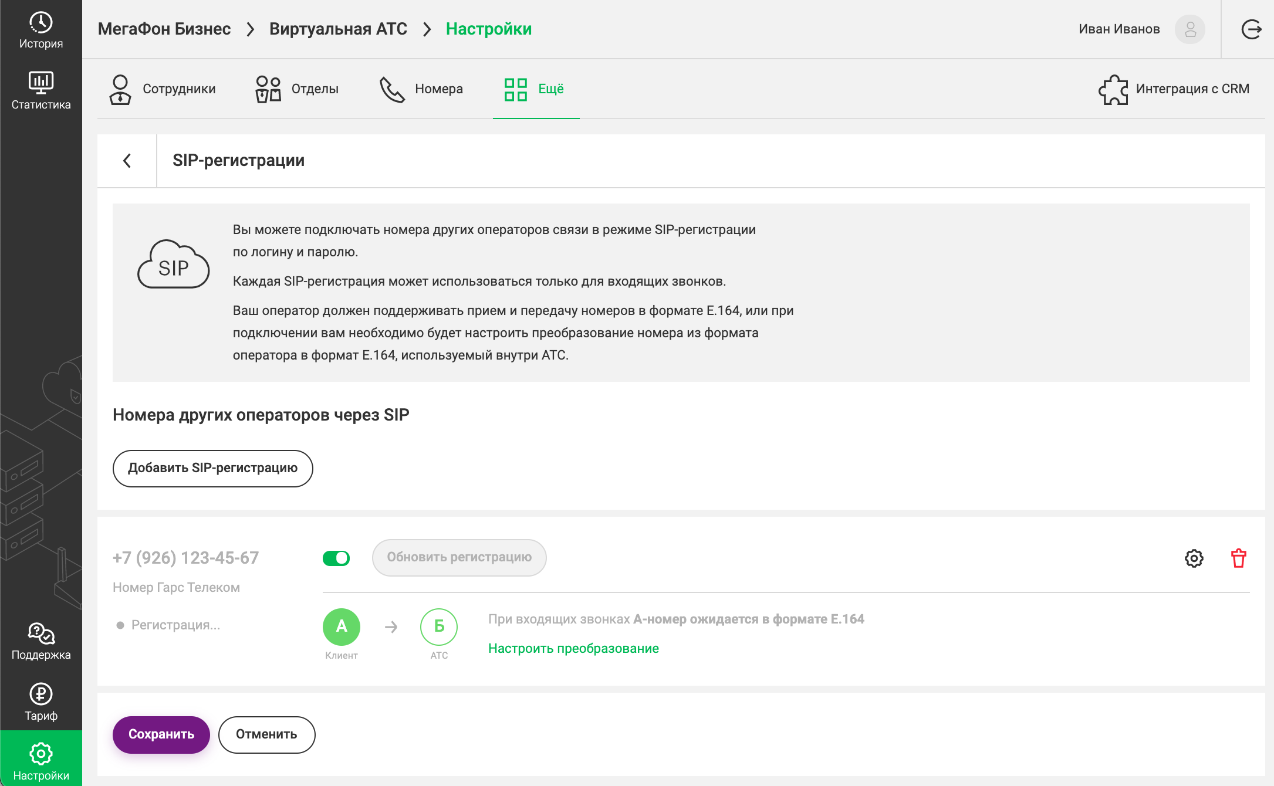
Task: Click the Интеграция с CRM puzzle icon
Action: (1113, 90)
